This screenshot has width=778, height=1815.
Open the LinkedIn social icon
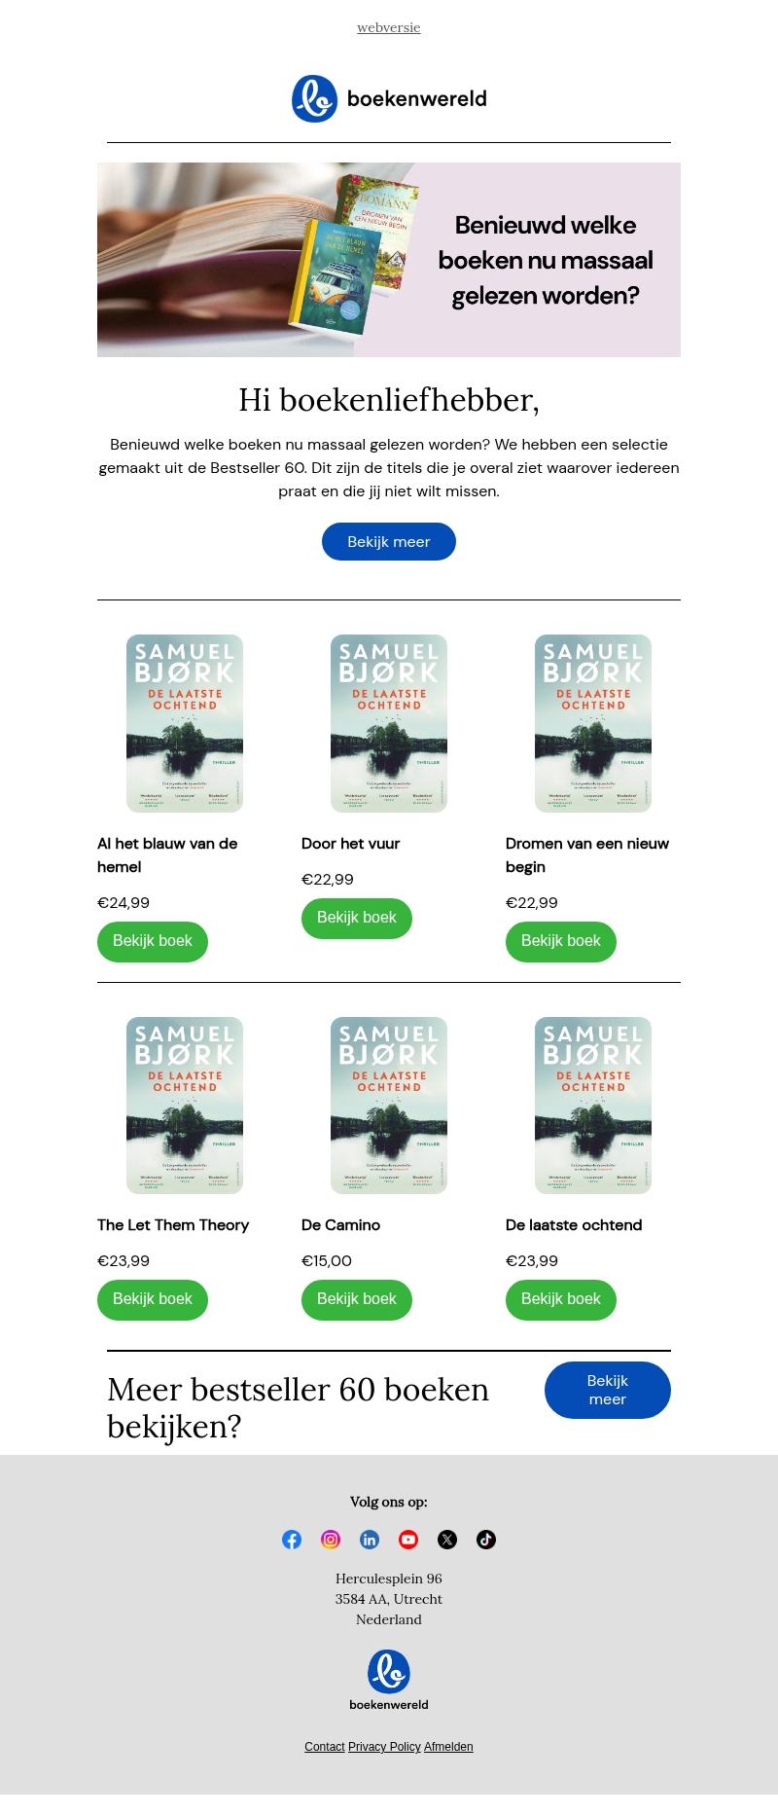(x=370, y=1540)
